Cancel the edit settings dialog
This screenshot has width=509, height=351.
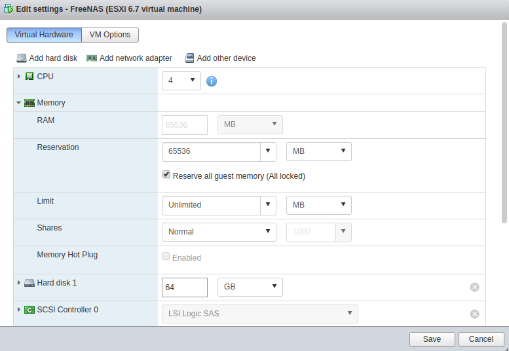point(481,339)
